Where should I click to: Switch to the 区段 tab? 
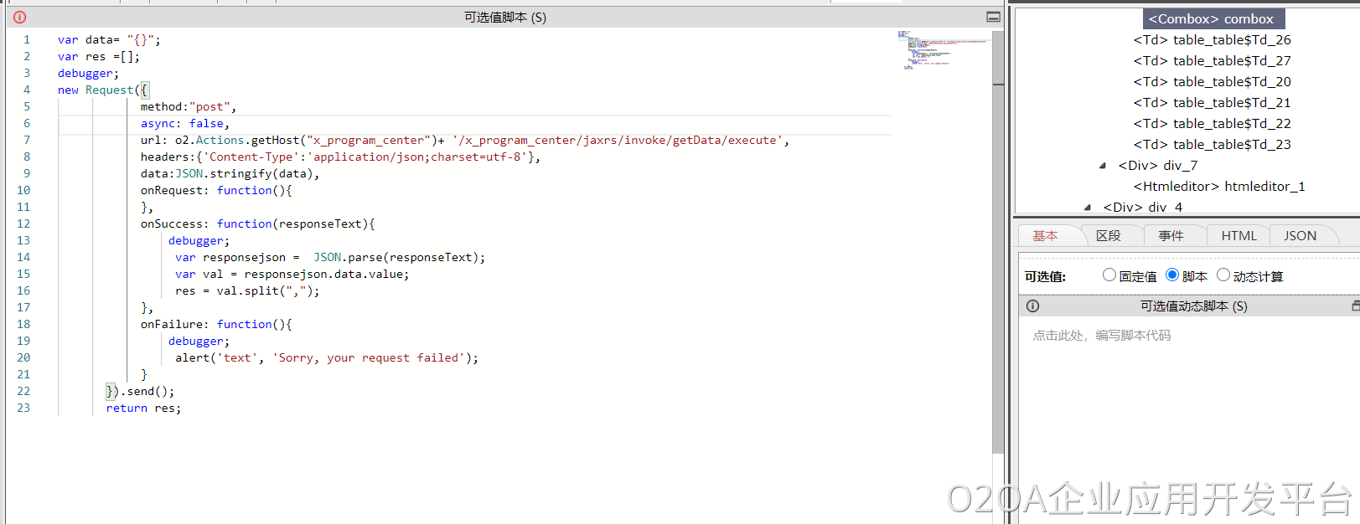click(1108, 236)
